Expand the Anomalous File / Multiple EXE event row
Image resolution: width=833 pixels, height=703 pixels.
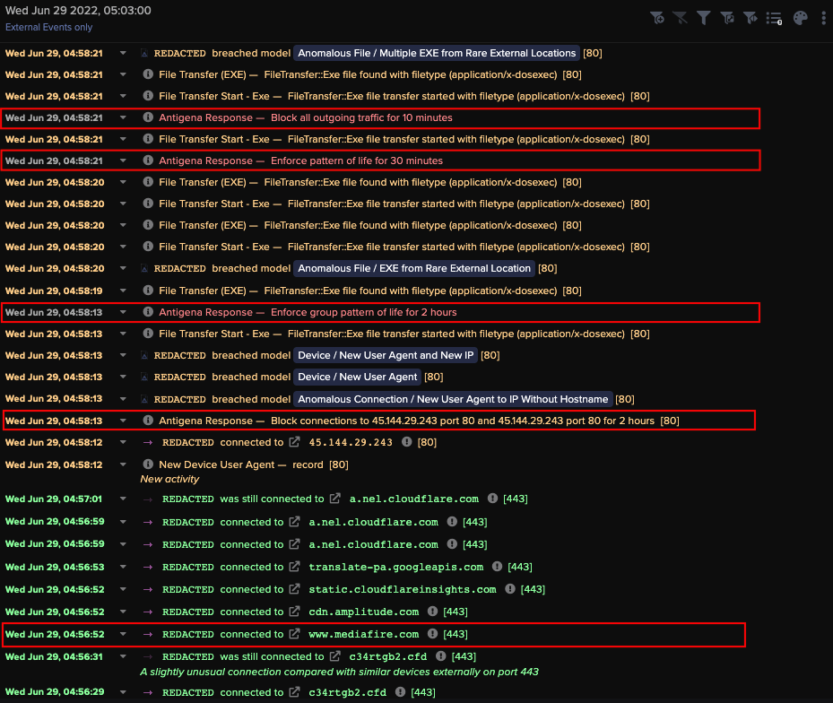point(123,53)
